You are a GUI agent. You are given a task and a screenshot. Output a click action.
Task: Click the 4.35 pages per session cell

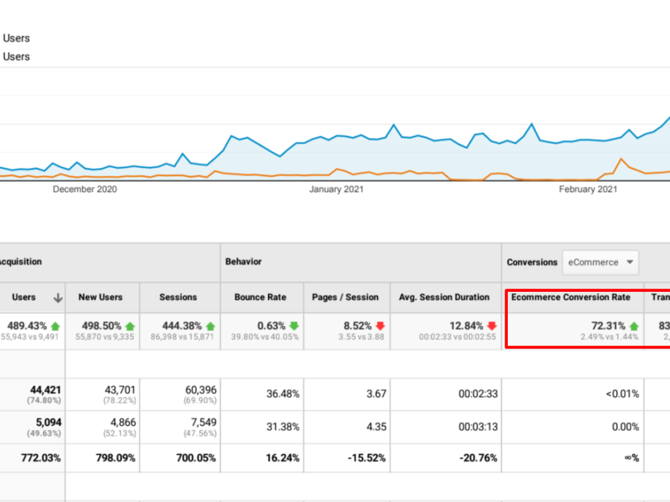tap(377, 426)
